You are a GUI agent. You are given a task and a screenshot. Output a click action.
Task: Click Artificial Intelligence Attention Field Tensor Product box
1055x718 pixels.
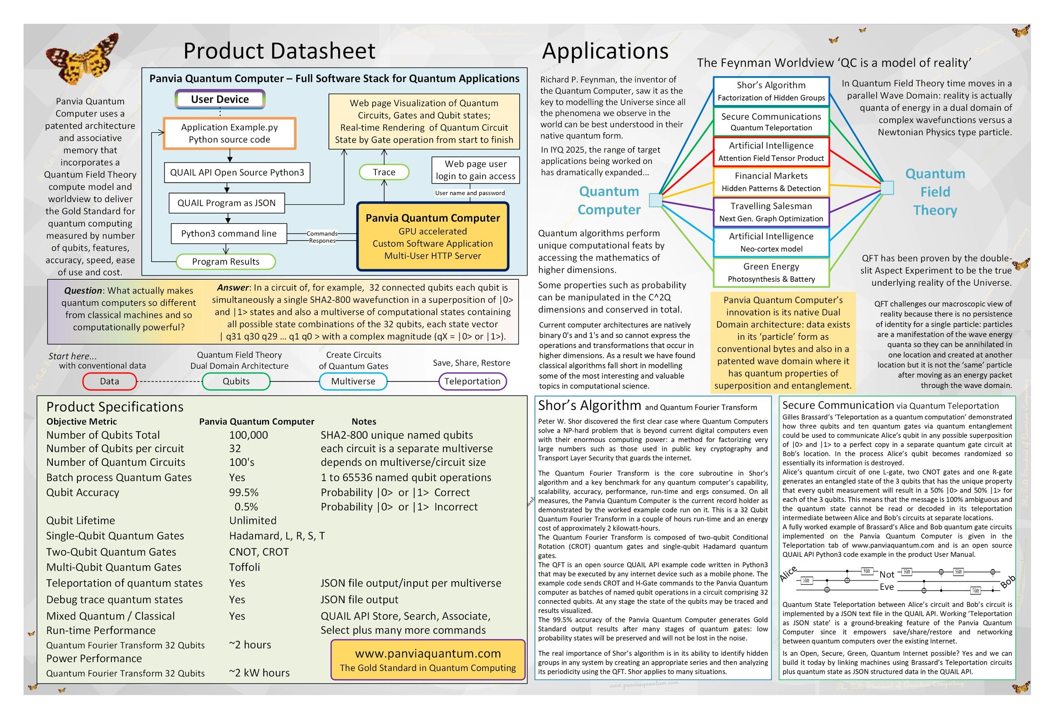tap(771, 152)
